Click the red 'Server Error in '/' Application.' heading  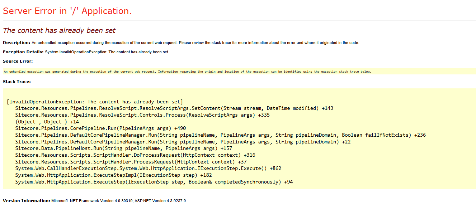[68, 11]
